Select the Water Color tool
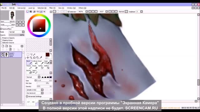200x112 pixels. click(47, 62)
